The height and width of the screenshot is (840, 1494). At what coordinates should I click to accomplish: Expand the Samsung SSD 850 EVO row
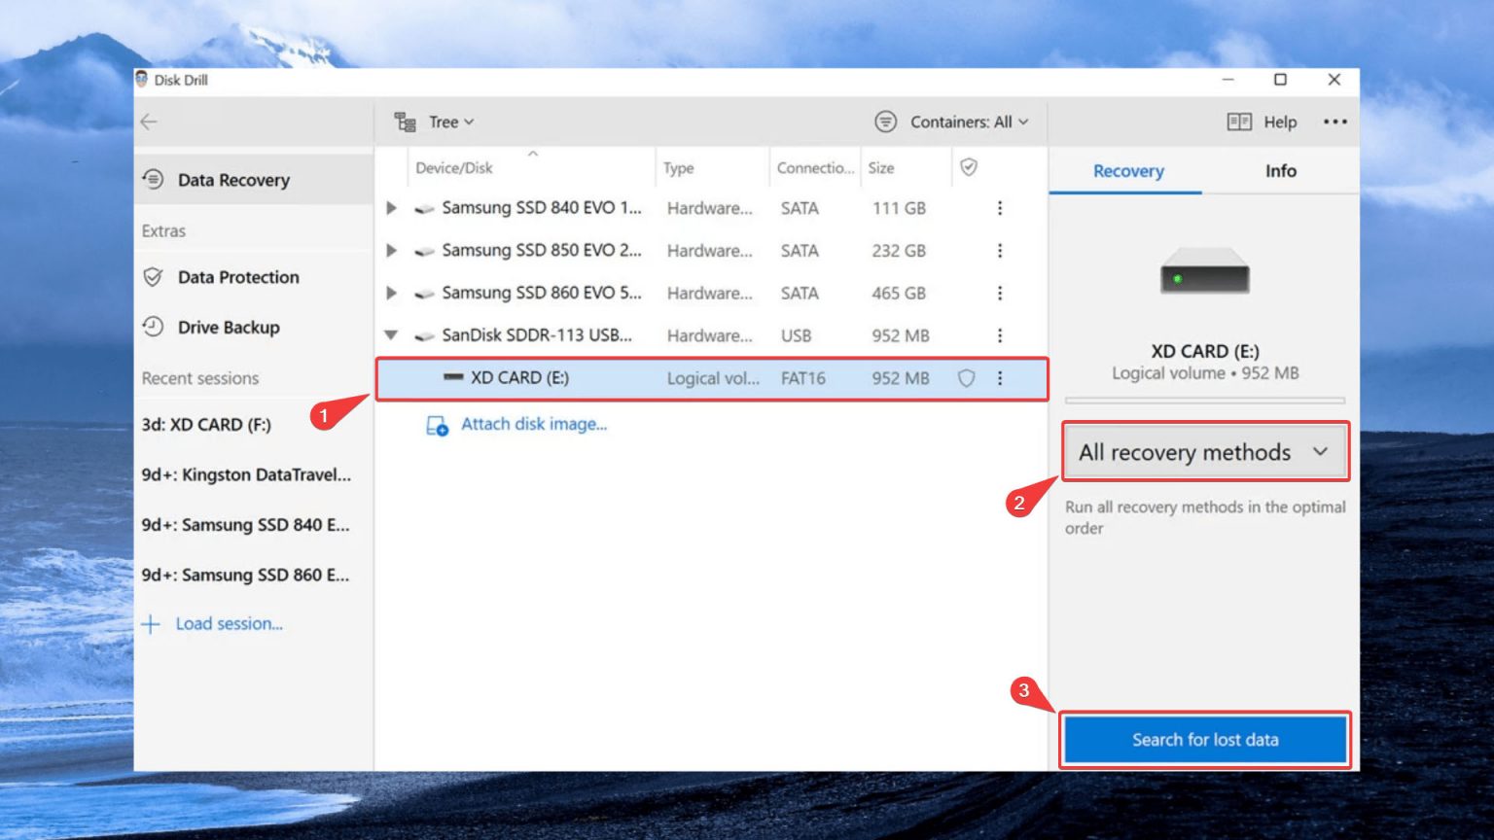click(x=391, y=251)
